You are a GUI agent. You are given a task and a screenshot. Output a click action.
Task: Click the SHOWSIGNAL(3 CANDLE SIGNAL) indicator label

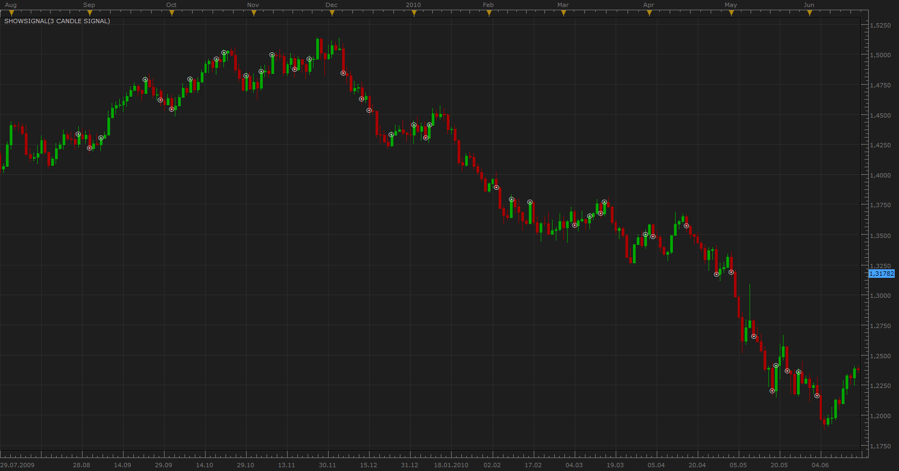pos(57,21)
